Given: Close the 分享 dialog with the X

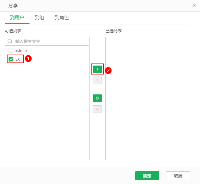Looking at the screenshot, I should (194, 5).
